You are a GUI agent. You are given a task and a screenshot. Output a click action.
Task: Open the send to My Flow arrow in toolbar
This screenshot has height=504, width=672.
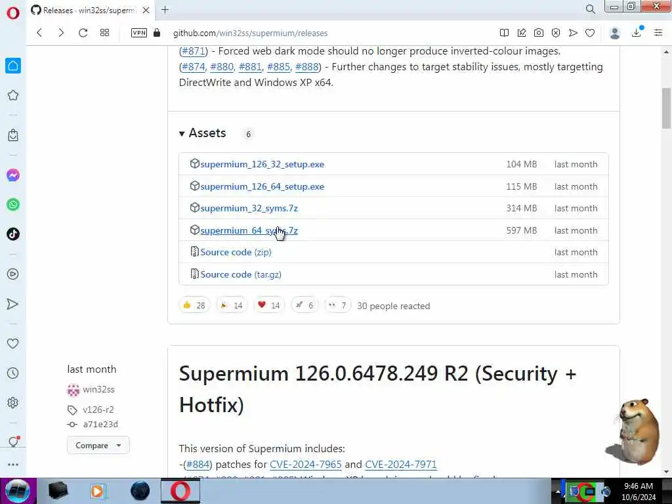[x=573, y=33]
